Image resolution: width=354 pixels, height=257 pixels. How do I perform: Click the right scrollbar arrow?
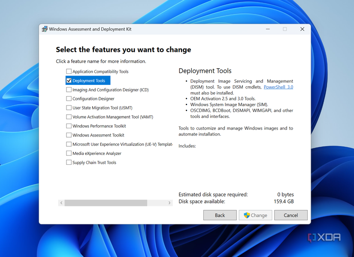(170, 203)
